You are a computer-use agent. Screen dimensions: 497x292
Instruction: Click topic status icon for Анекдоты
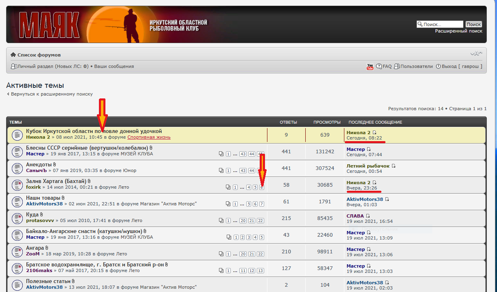17,168
